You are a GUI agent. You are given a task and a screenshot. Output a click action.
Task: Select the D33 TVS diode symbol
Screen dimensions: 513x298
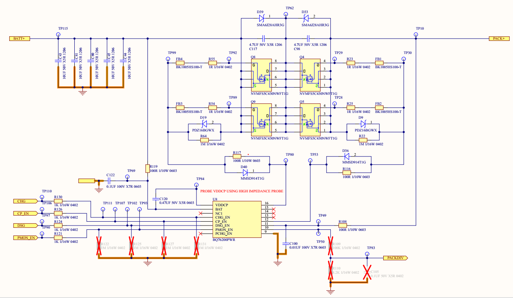306,18
